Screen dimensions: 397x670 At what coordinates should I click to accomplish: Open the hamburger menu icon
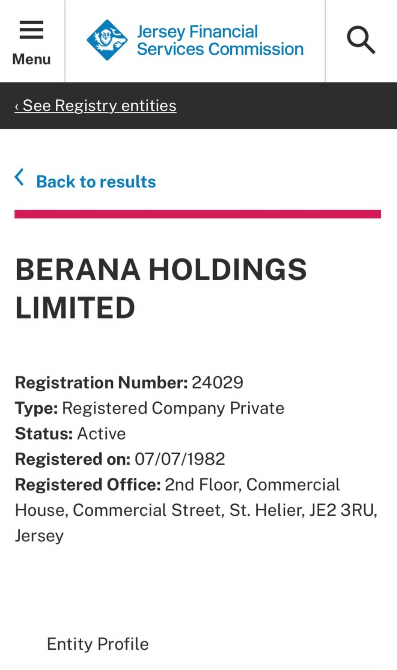pos(31,30)
